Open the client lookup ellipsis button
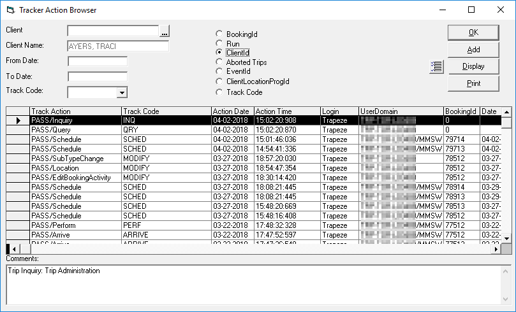516x312 pixels. [164, 31]
